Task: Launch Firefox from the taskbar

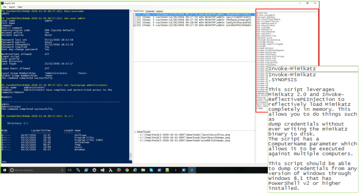Action: 119,170
